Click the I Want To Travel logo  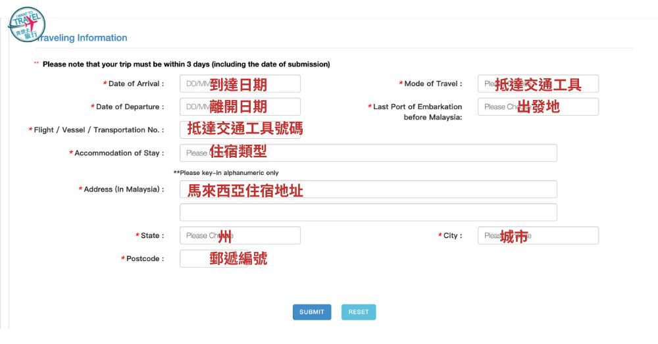click(x=26, y=24)
